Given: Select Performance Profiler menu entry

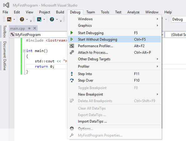Looking at the screenshot, I should click(114, 46).
